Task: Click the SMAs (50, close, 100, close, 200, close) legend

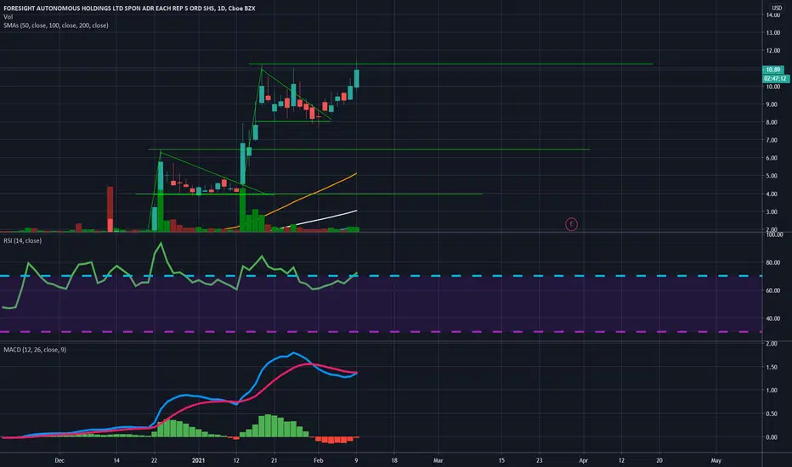Action: coord(55,25)
